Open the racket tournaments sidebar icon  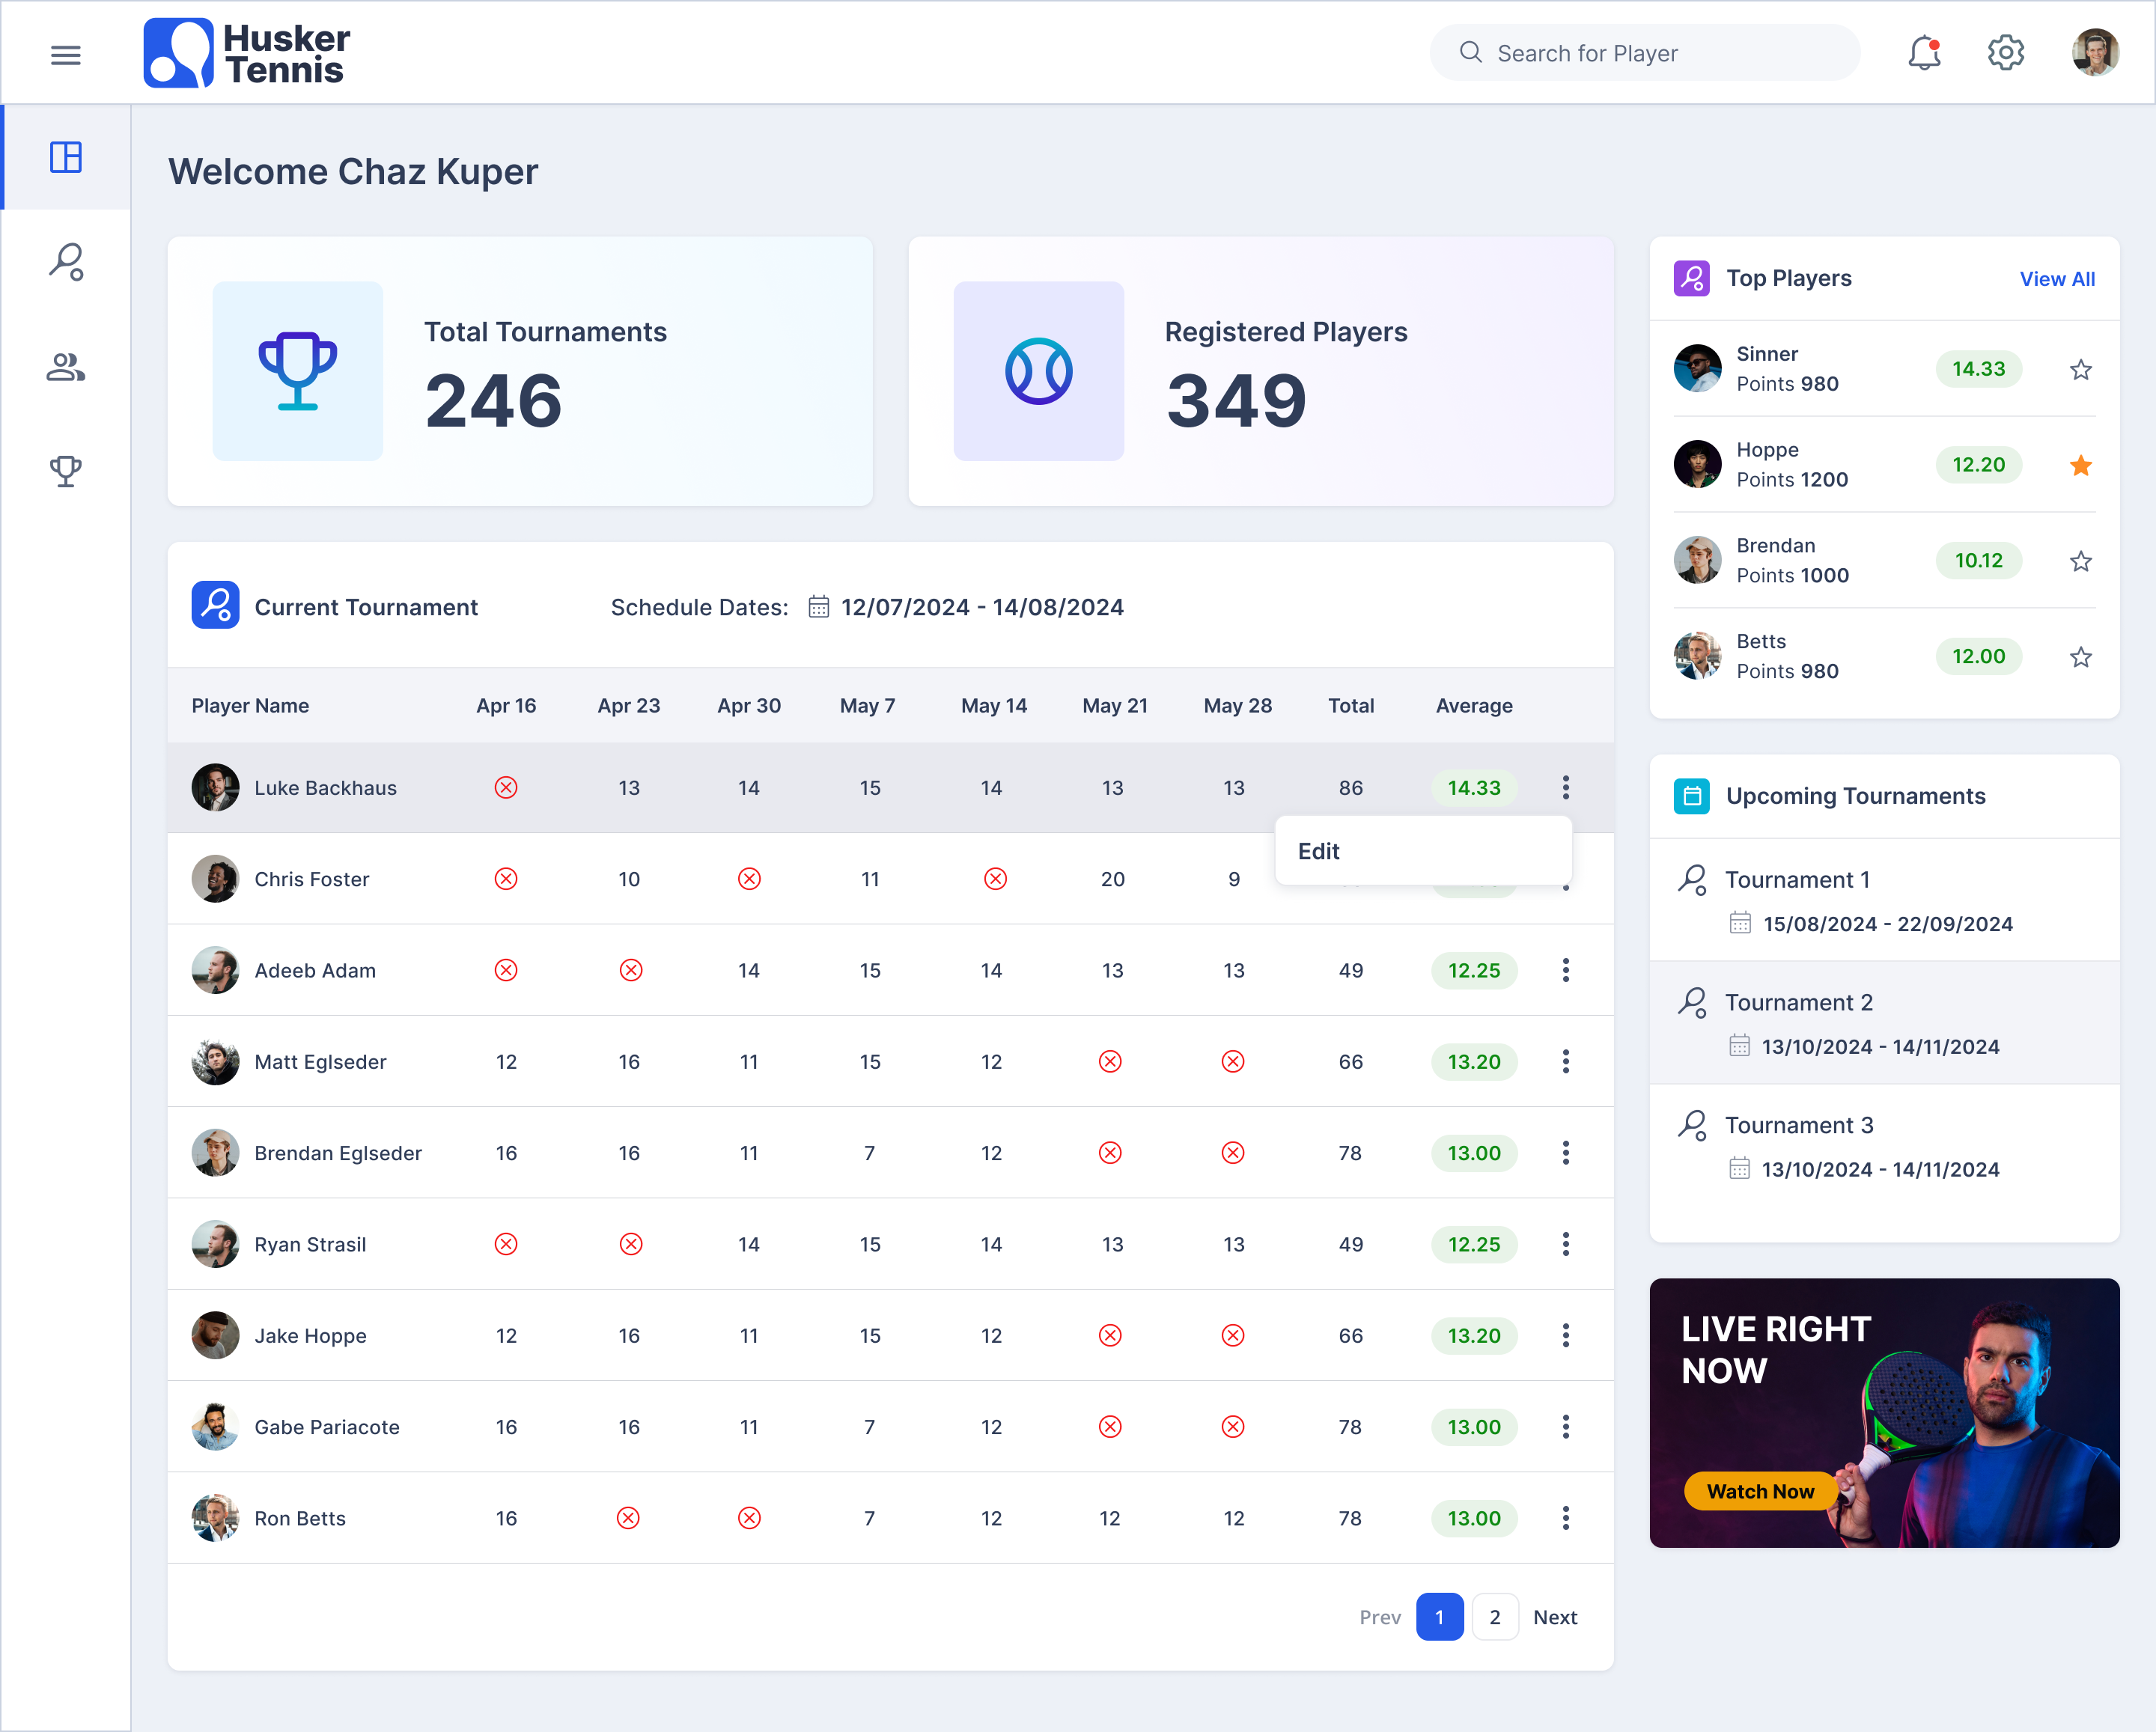pyautogui.click(x=66, y=262)
